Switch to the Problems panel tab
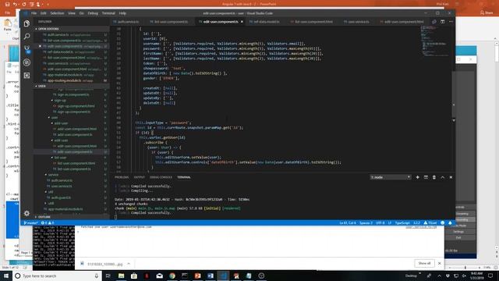The height and width of the screenshot is (281, 499). [122, 177]
